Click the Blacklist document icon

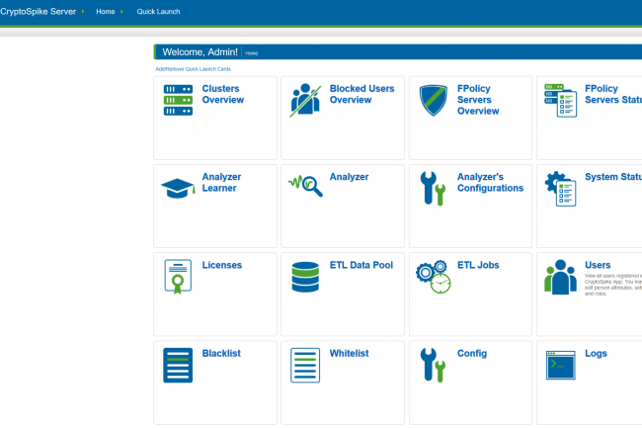pyautogui.click(x=178, y=366)
